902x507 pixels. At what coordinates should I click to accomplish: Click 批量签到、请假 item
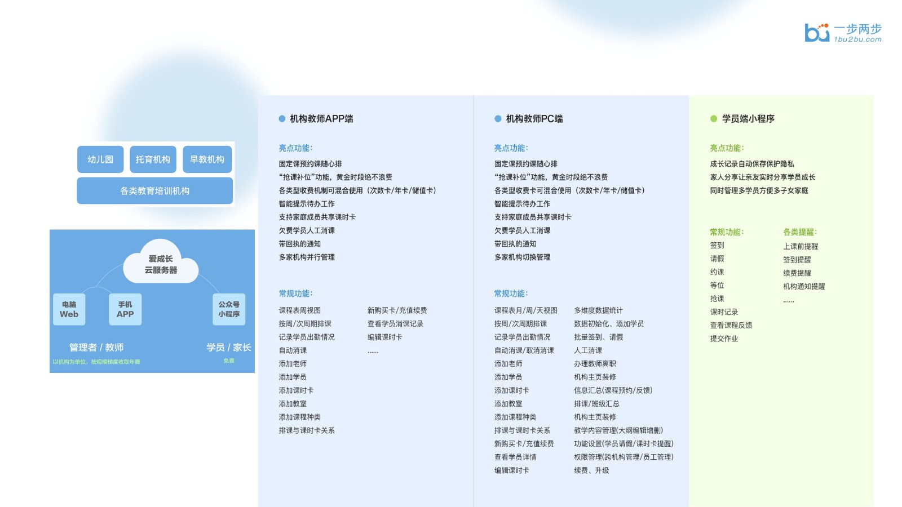[599, 337]
